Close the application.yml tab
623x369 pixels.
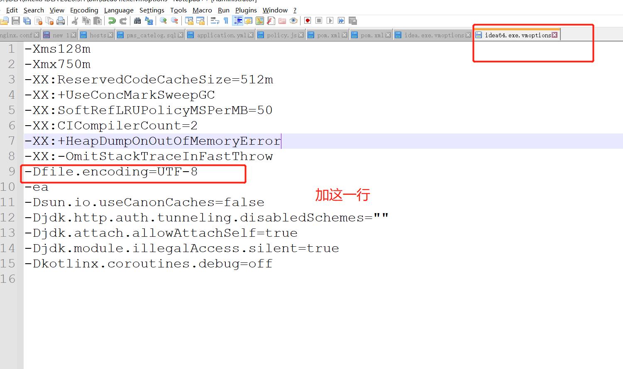click(x=251, y=35)
